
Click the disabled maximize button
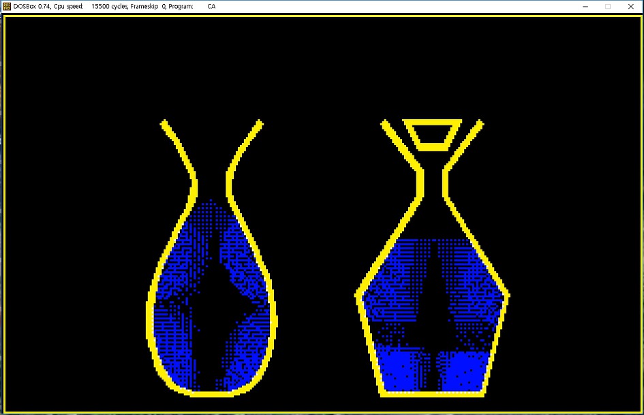(608, 6)
